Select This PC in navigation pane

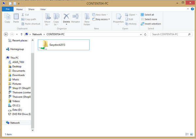click(x=12, y=58)
